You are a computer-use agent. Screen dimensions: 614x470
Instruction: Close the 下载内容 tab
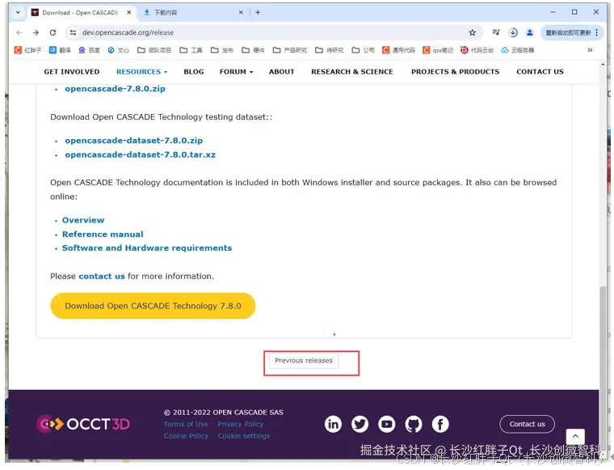pyautogui.click(x=241, y=12)
